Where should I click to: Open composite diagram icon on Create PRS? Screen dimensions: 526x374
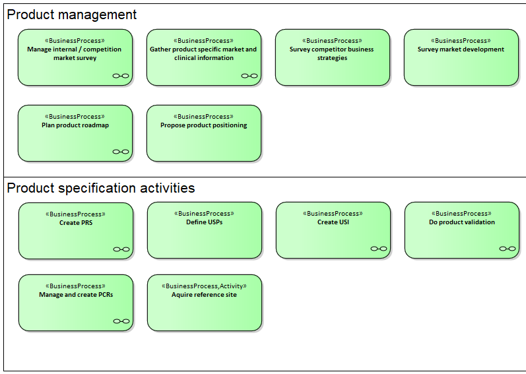coord(121,249)
